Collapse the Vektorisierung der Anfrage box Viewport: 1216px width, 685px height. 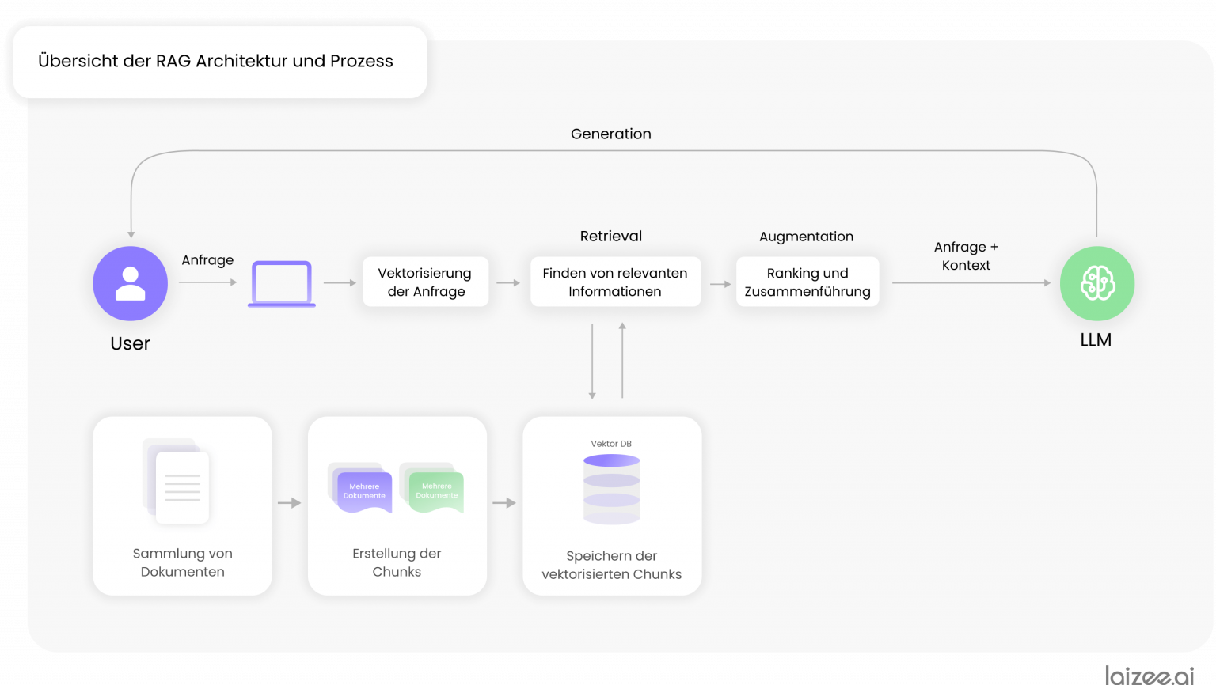click(x=425, y=282)
